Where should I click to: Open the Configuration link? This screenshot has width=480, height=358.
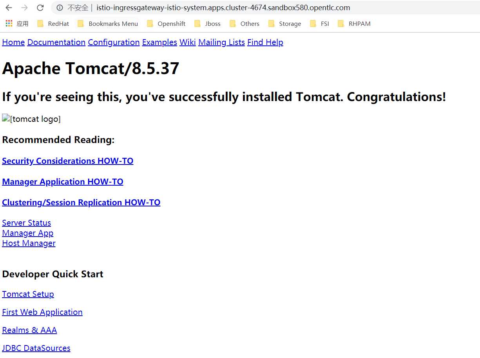(x=114, y=42)
